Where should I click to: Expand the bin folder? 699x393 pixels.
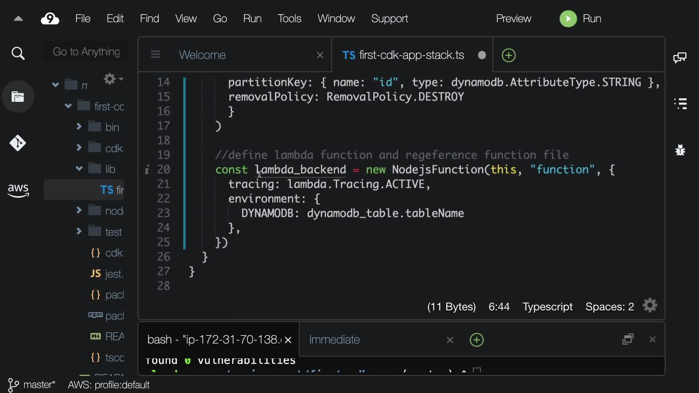(x=79, y=127)
